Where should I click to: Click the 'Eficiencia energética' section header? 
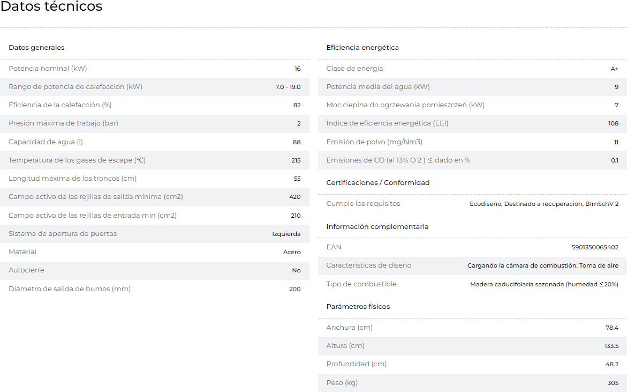[362, 48]
